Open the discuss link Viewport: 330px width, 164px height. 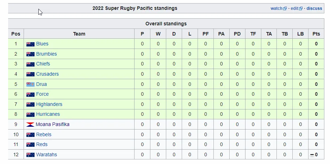[314, 8]
